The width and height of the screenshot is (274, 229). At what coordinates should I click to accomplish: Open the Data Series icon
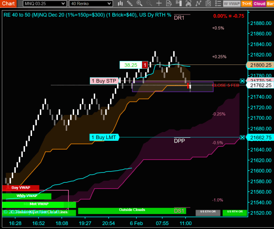(189, 4)
